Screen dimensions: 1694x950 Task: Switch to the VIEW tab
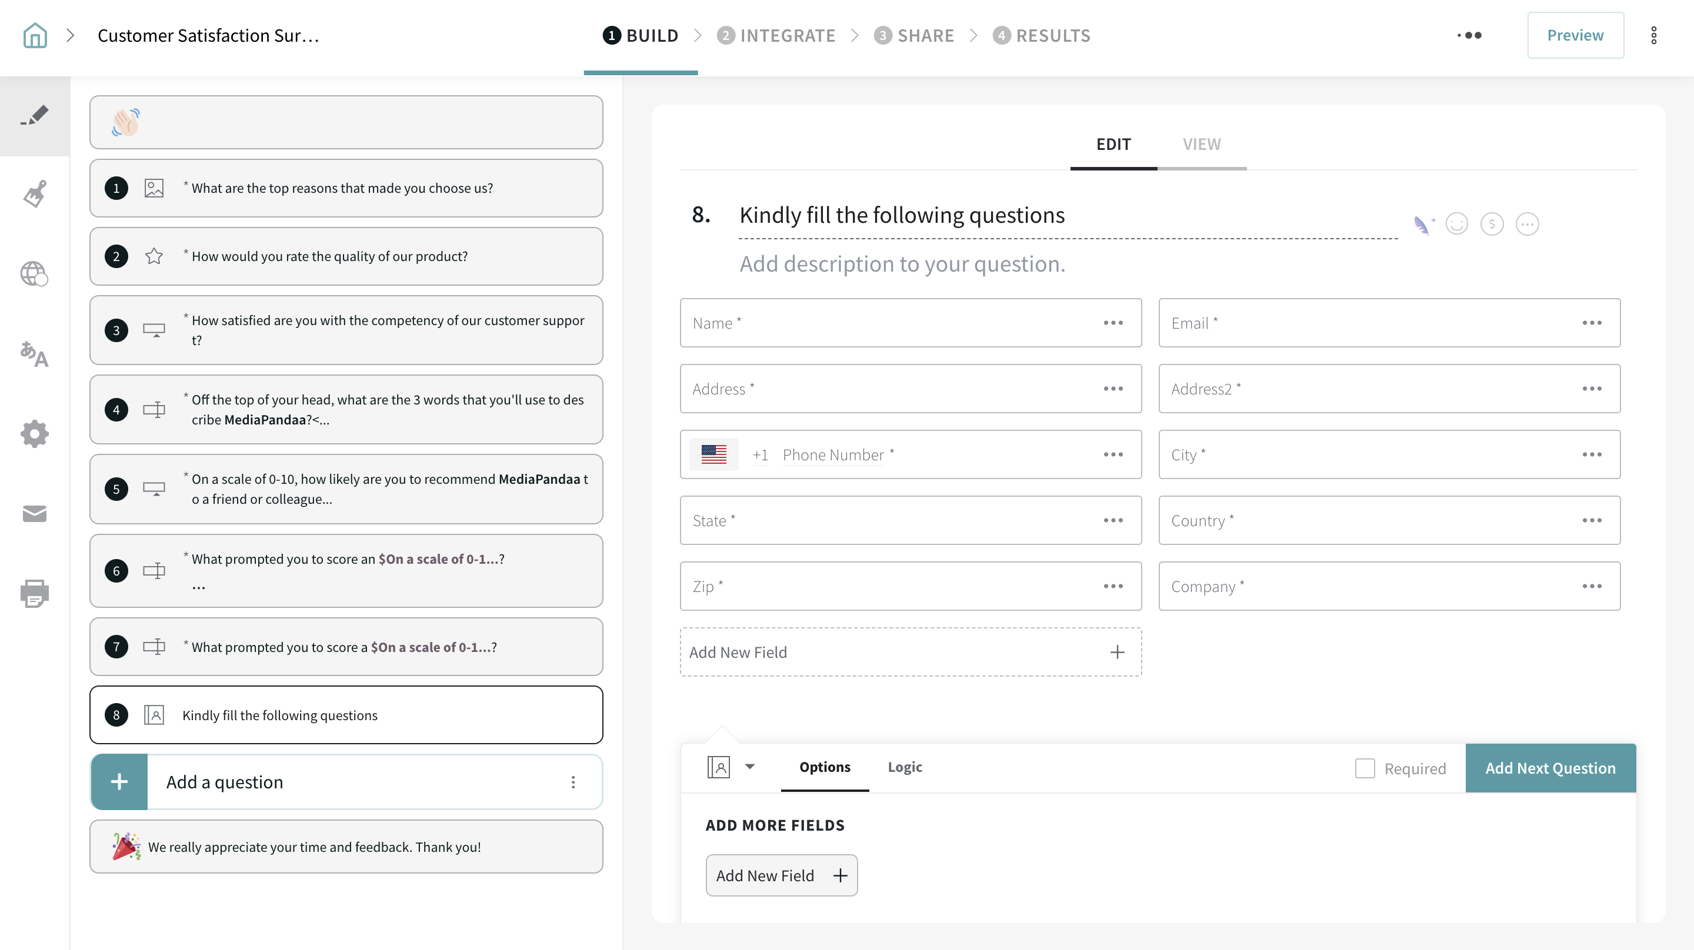[1202, 144]
